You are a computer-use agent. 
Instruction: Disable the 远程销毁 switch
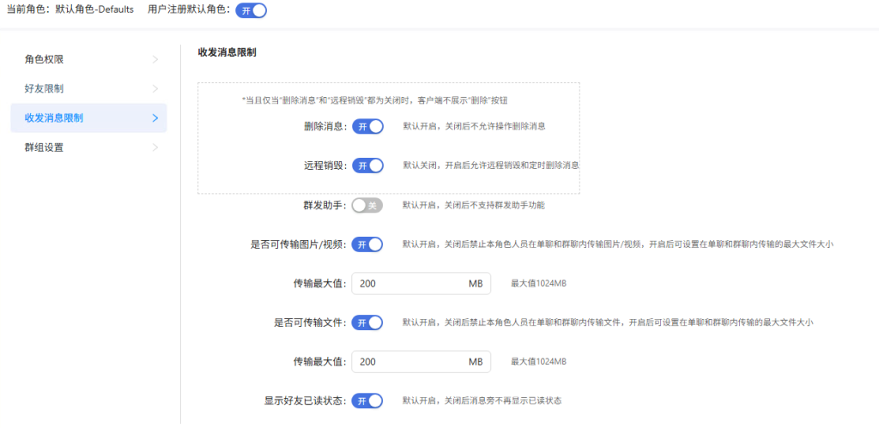click(367, 166)
